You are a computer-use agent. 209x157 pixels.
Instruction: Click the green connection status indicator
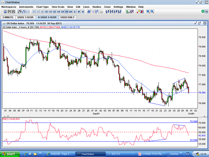coord(203,11)
